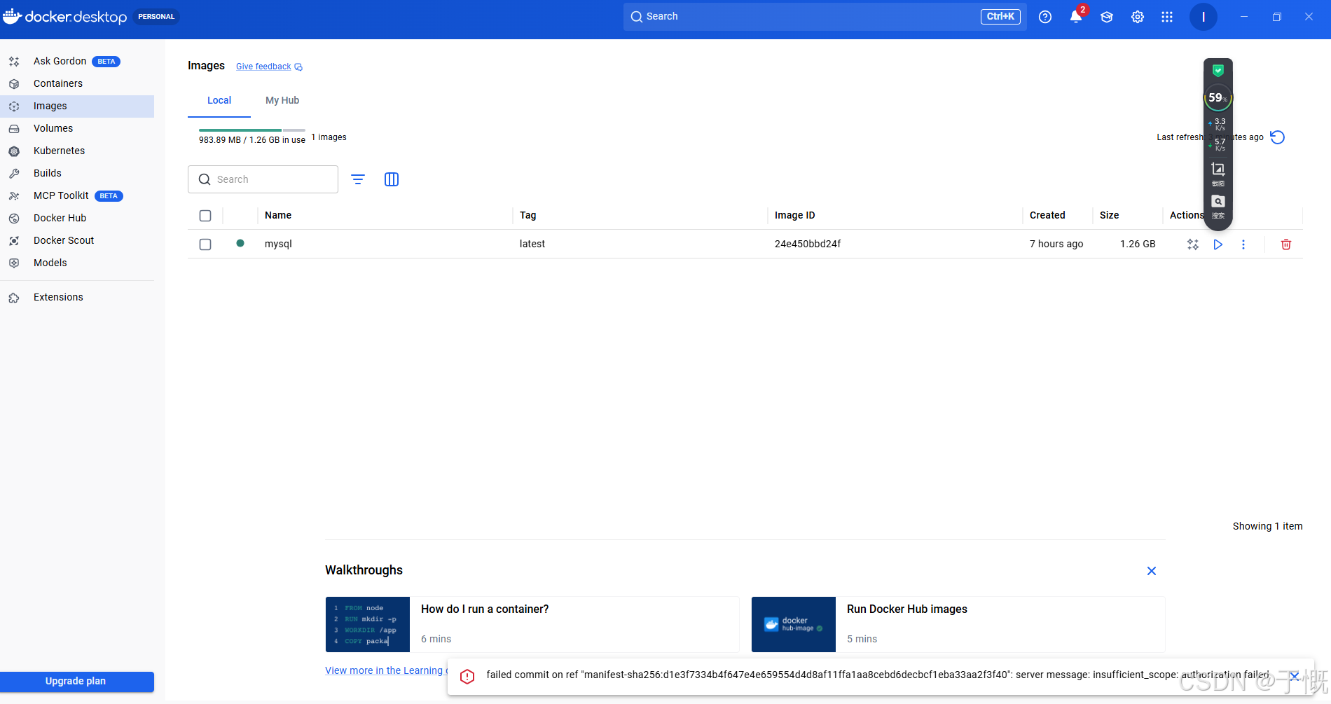Open Docker apps grid menu

tap(1167, 17)
